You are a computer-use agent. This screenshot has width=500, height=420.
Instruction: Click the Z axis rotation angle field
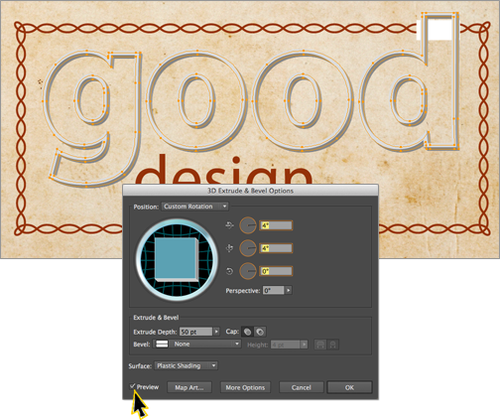276,271
